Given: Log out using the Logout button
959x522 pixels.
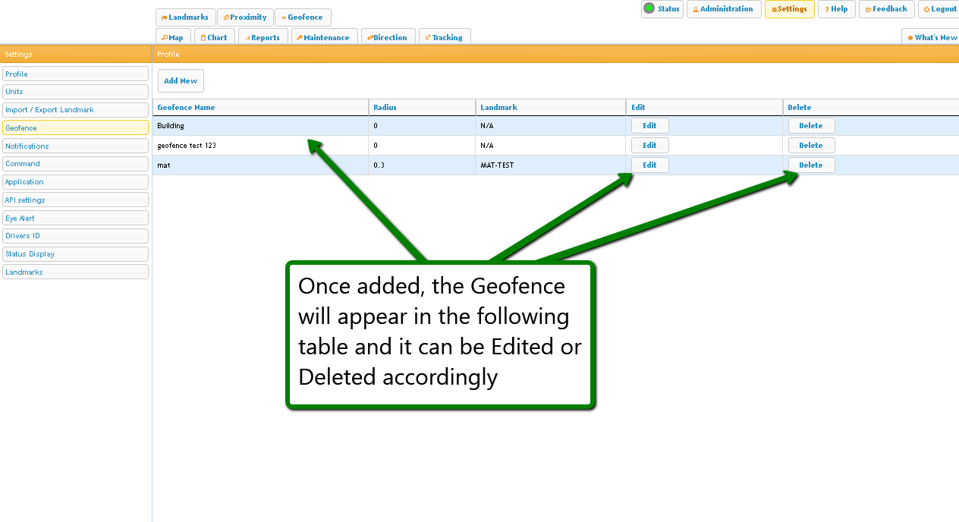Looking at the screenshot, I should click(940, 9).
